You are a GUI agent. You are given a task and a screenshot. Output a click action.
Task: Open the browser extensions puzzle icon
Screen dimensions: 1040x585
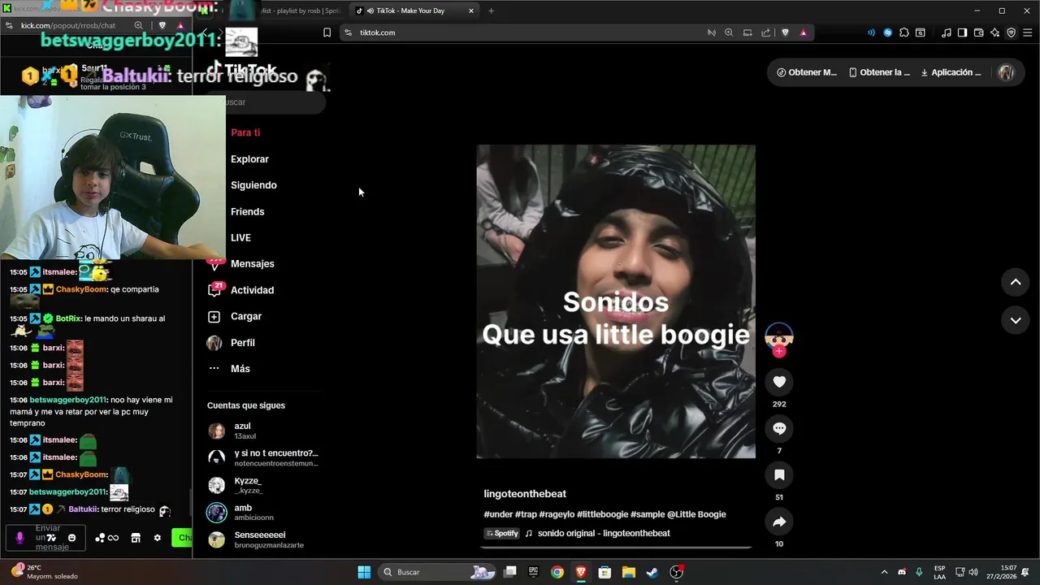[x=904, y=32]
